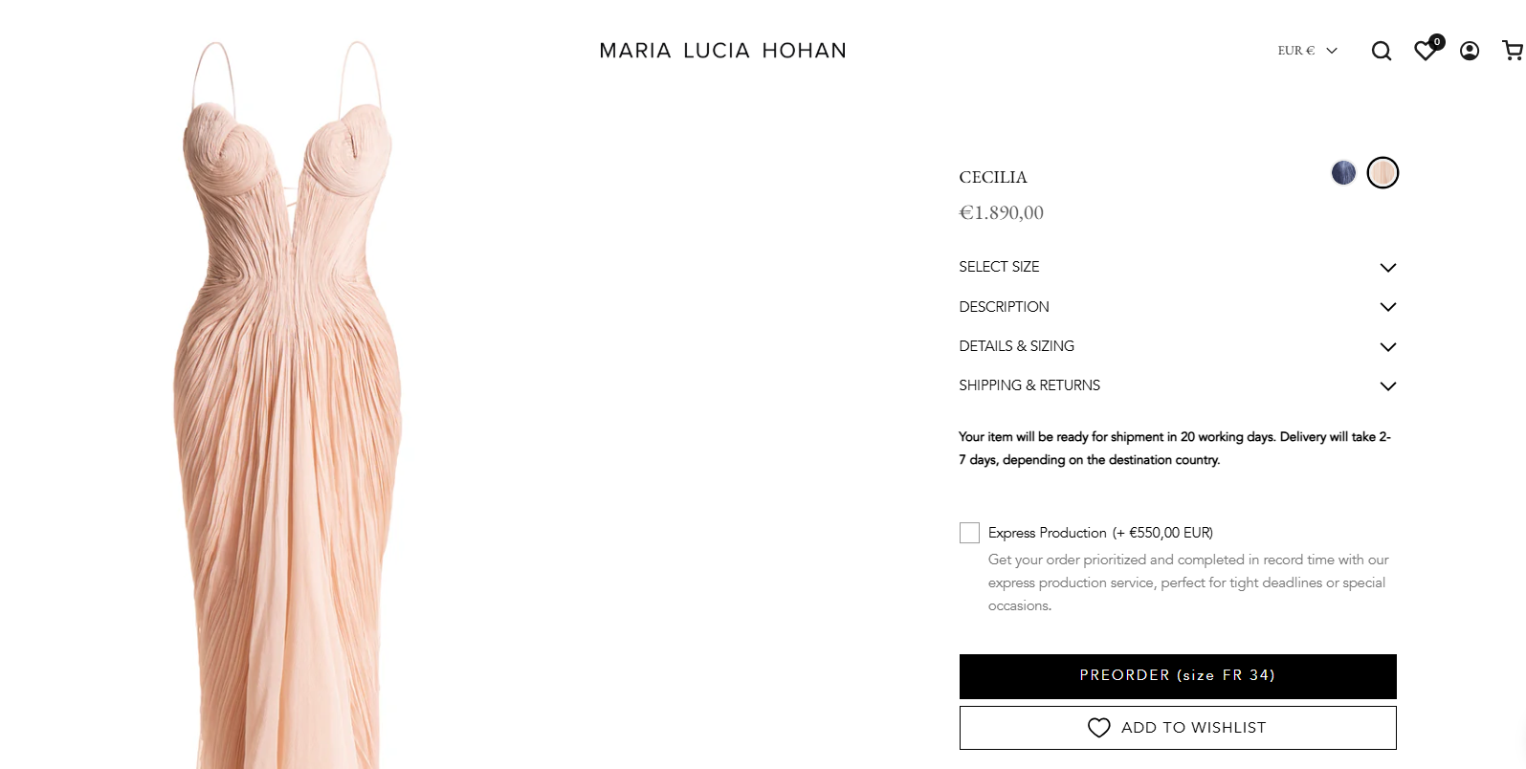Click Preorder (size FR 34) button

pyautogui.click(x=1178, y=676)
